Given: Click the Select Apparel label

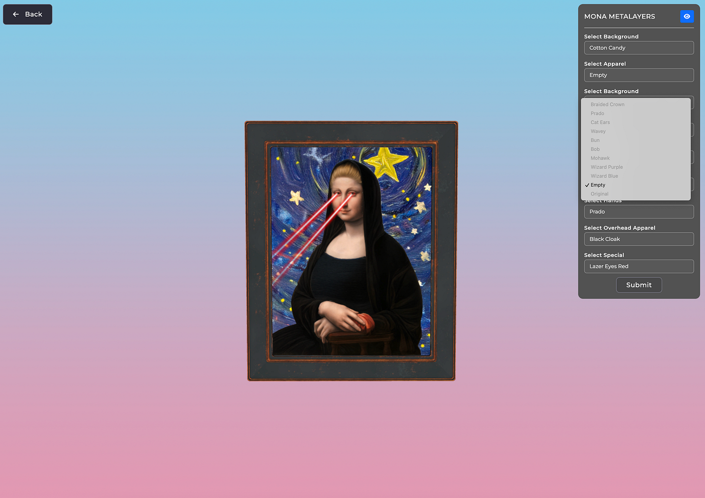Looking at the screenshot, I should (x=605, y=64).
